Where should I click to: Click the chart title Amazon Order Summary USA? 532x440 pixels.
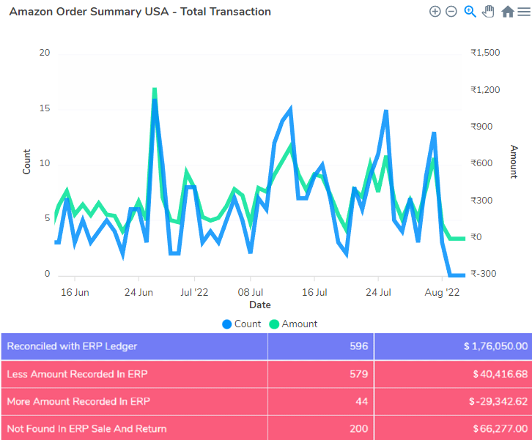tap(140, 12)
